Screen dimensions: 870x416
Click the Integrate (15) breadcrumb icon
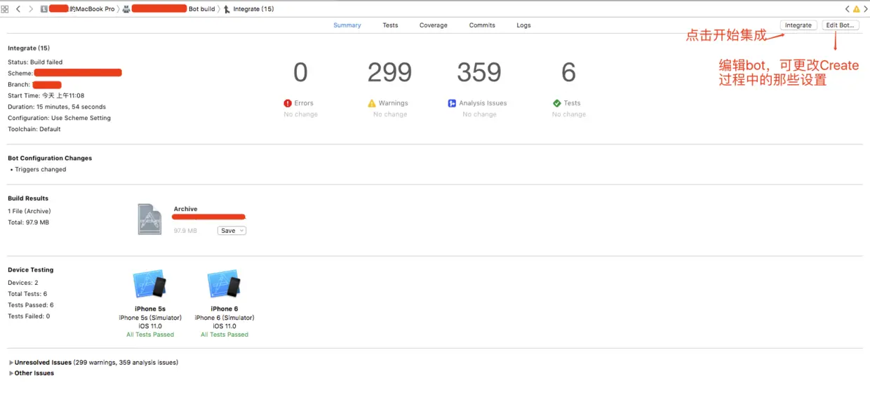227,9
